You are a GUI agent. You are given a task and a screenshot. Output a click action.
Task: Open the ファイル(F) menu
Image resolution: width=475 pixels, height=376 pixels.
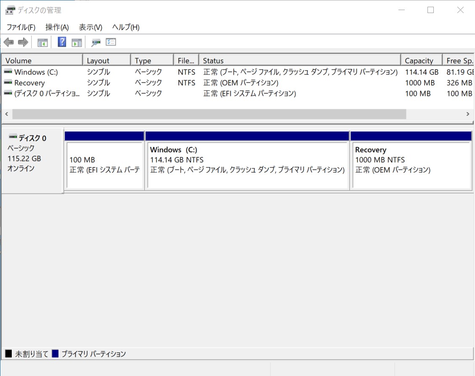click(x=21, y=27)
